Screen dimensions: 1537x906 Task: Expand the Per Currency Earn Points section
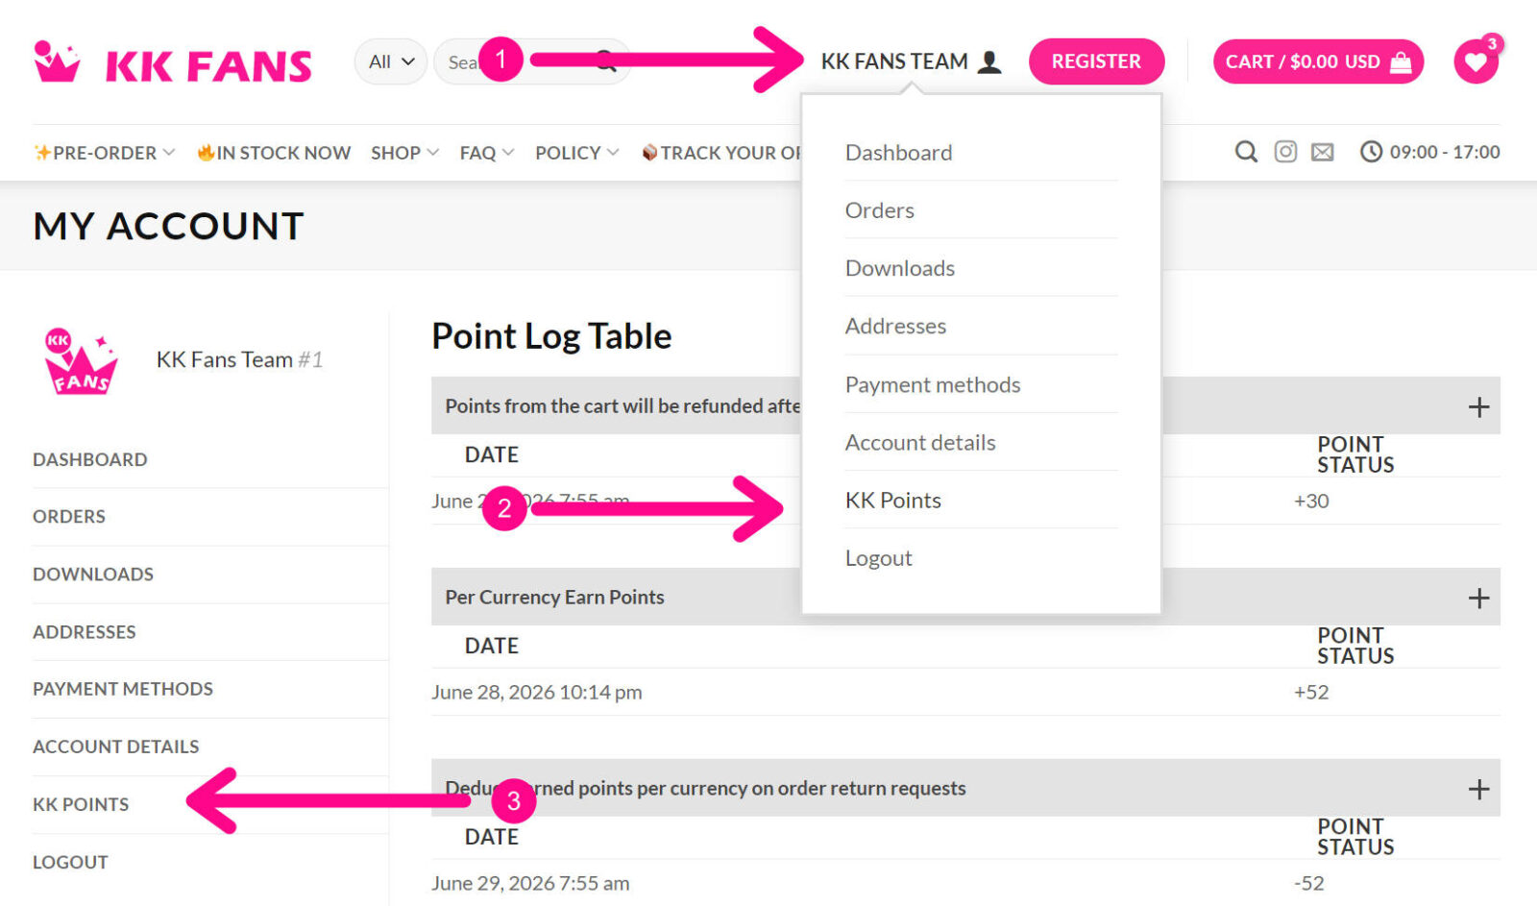click(1478, 598)
